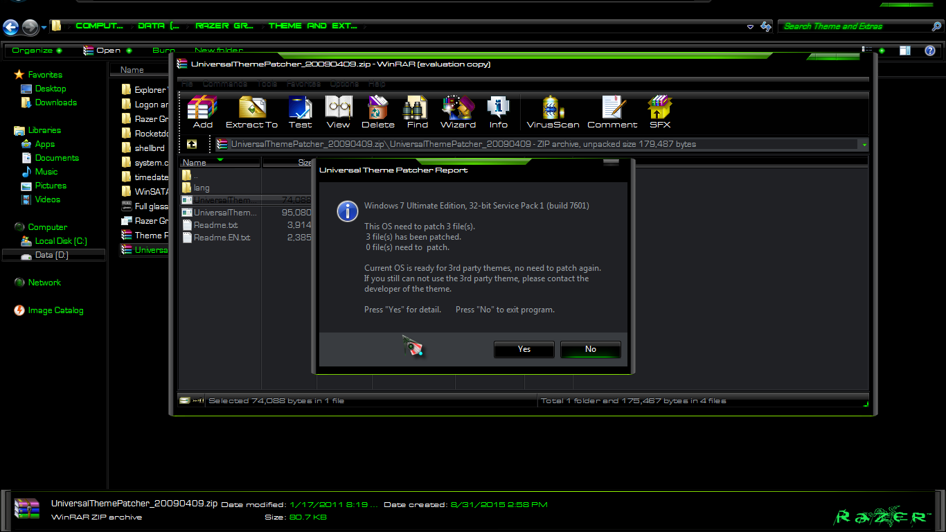946x532 pixels.
Task: Toggle the Explorer preview pane
Action: pos(905,51)
